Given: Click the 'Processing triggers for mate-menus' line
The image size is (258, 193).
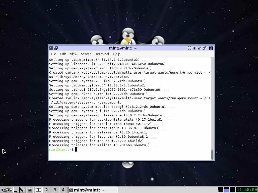Looking at the screenshot, I should 102,132.
